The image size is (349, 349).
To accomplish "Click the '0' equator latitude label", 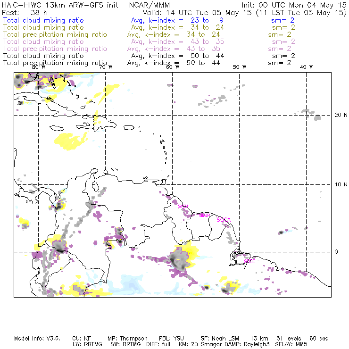I will tap(336, 252).
